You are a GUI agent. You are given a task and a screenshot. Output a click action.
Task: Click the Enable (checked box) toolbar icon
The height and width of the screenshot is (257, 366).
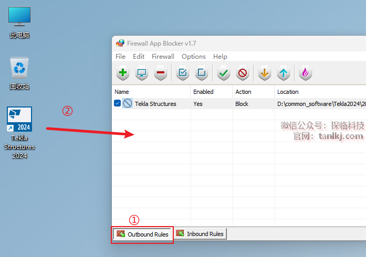pyautogui.click(x=183, y=73)
